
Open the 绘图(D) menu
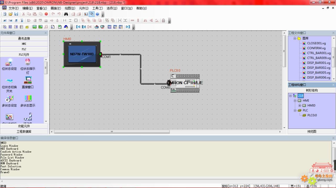tap(70, 8)
